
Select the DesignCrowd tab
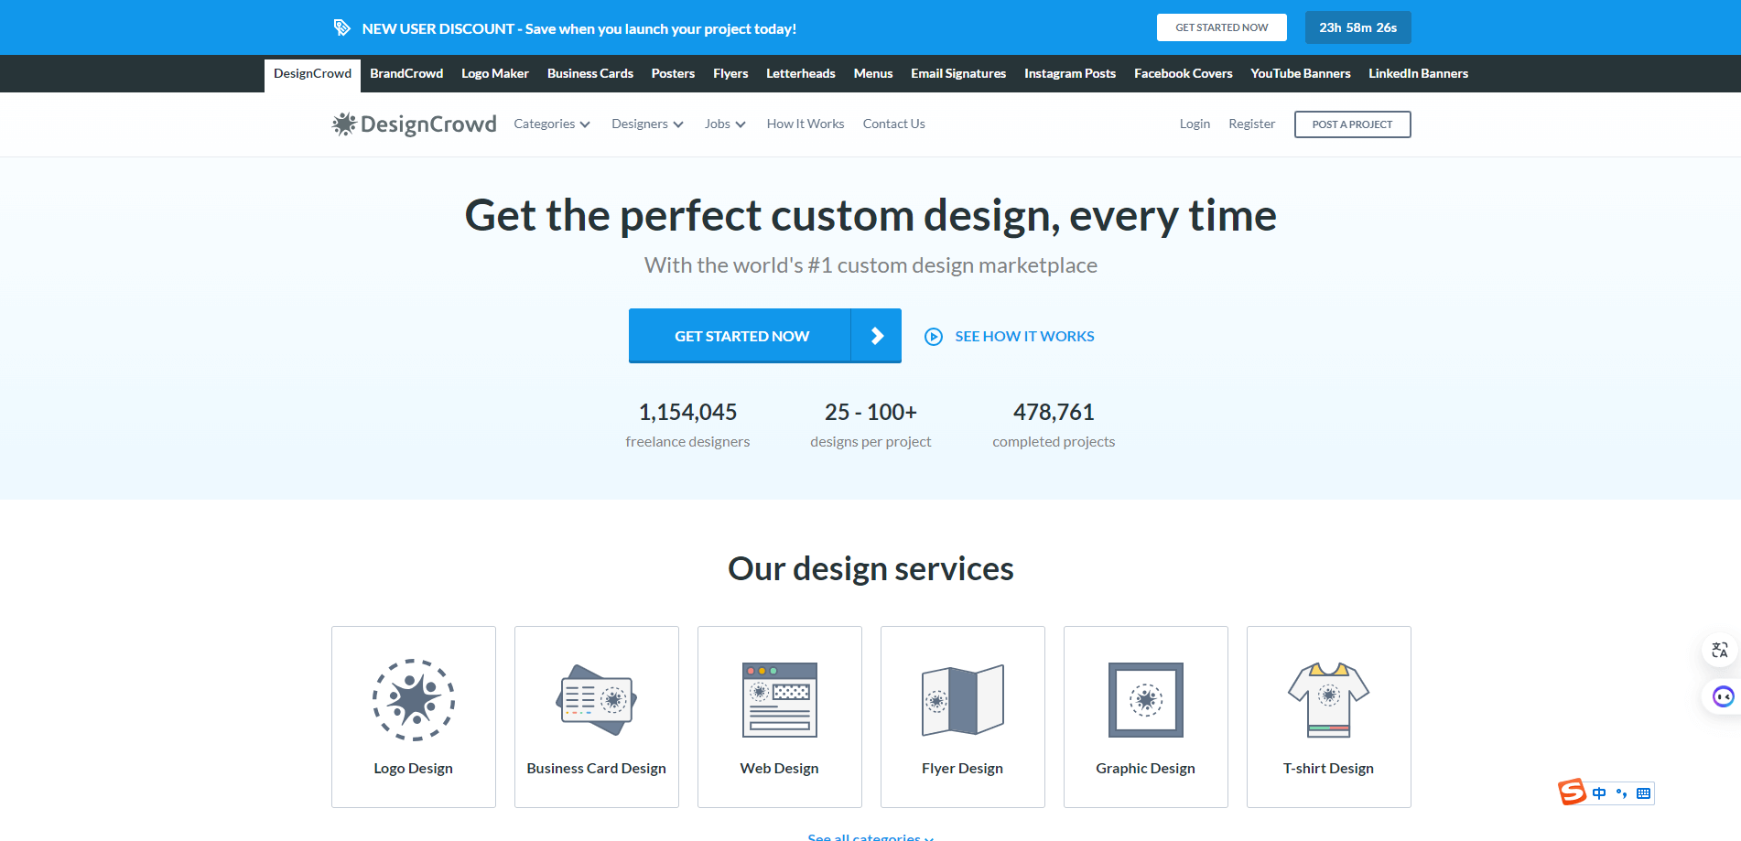click(312, 74)
